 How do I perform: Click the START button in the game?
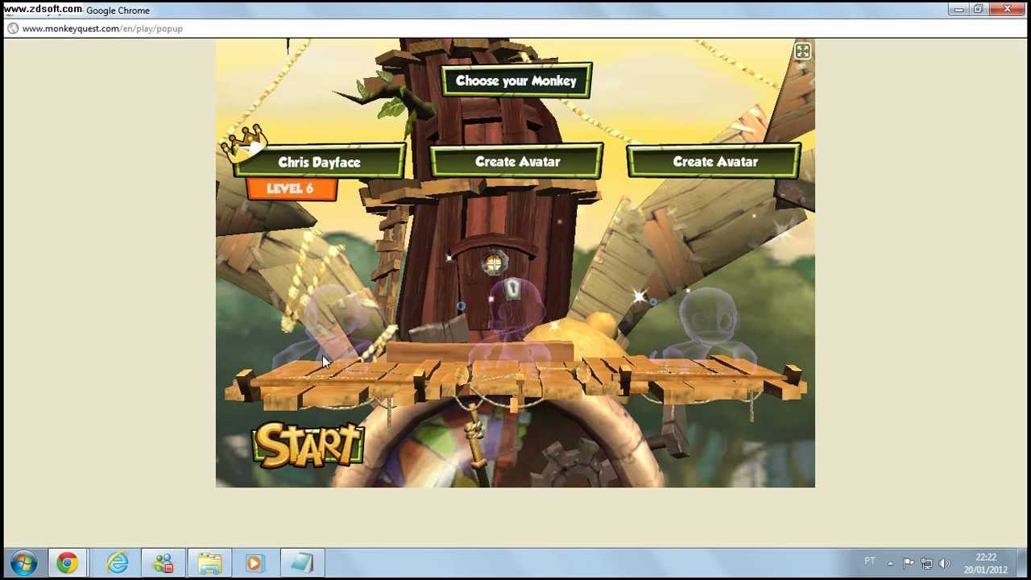[308, 445]
